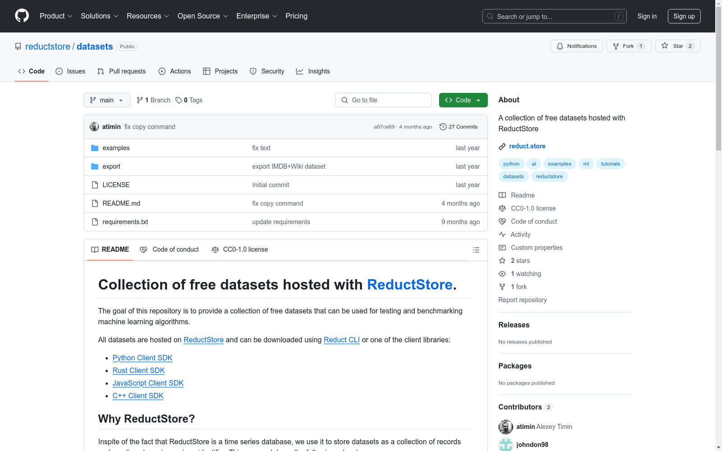Click the bell icon in Notifications
The height and width of the screenshot is (451, 722).
560,46
